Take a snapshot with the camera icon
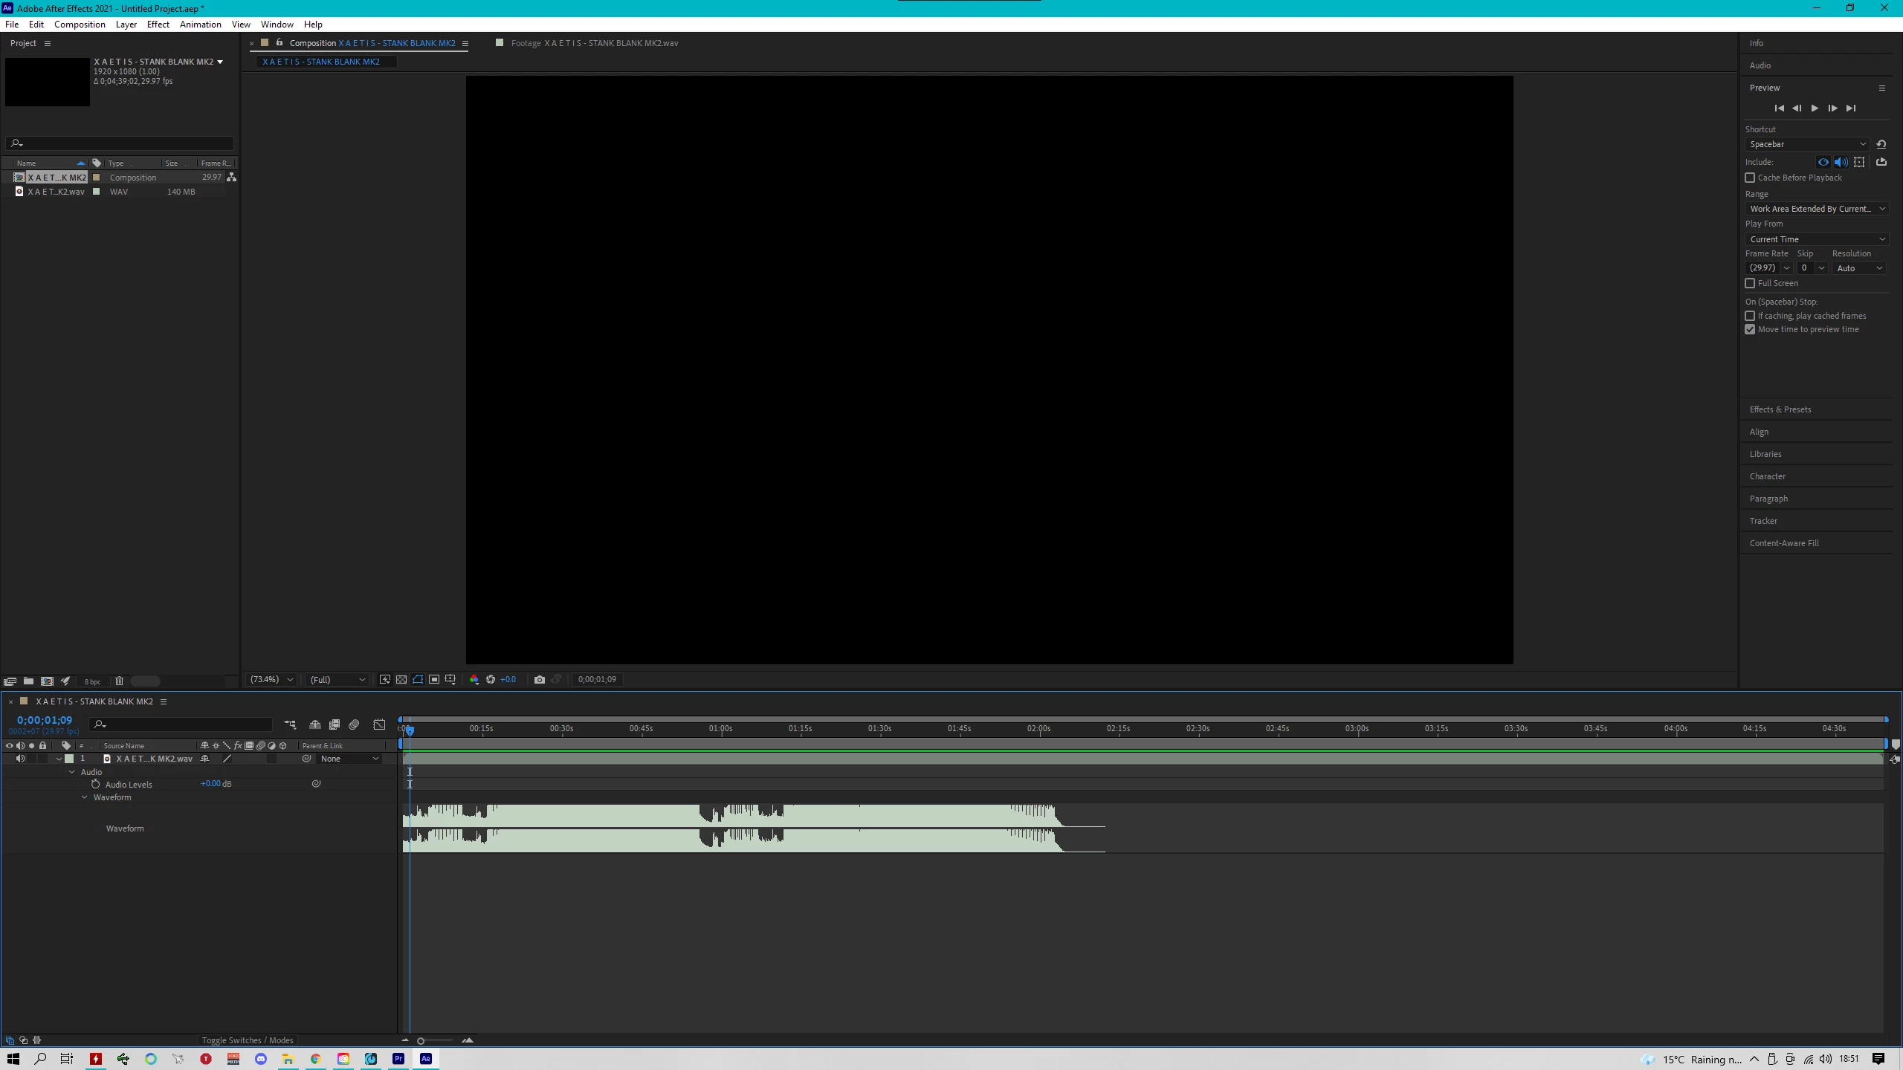This screenshot has width=1903, height=1070. click(x=540, y=679)
